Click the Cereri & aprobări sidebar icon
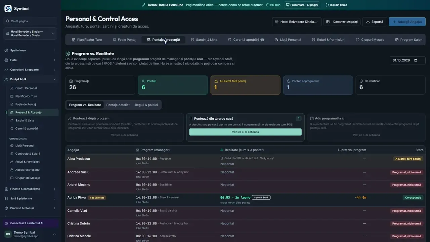 pyautogui.click(x=12, y=129)
